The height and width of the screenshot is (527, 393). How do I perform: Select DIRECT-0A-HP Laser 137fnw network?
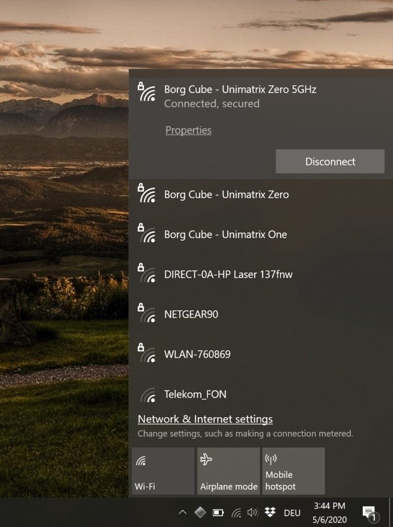coord(228,275)
